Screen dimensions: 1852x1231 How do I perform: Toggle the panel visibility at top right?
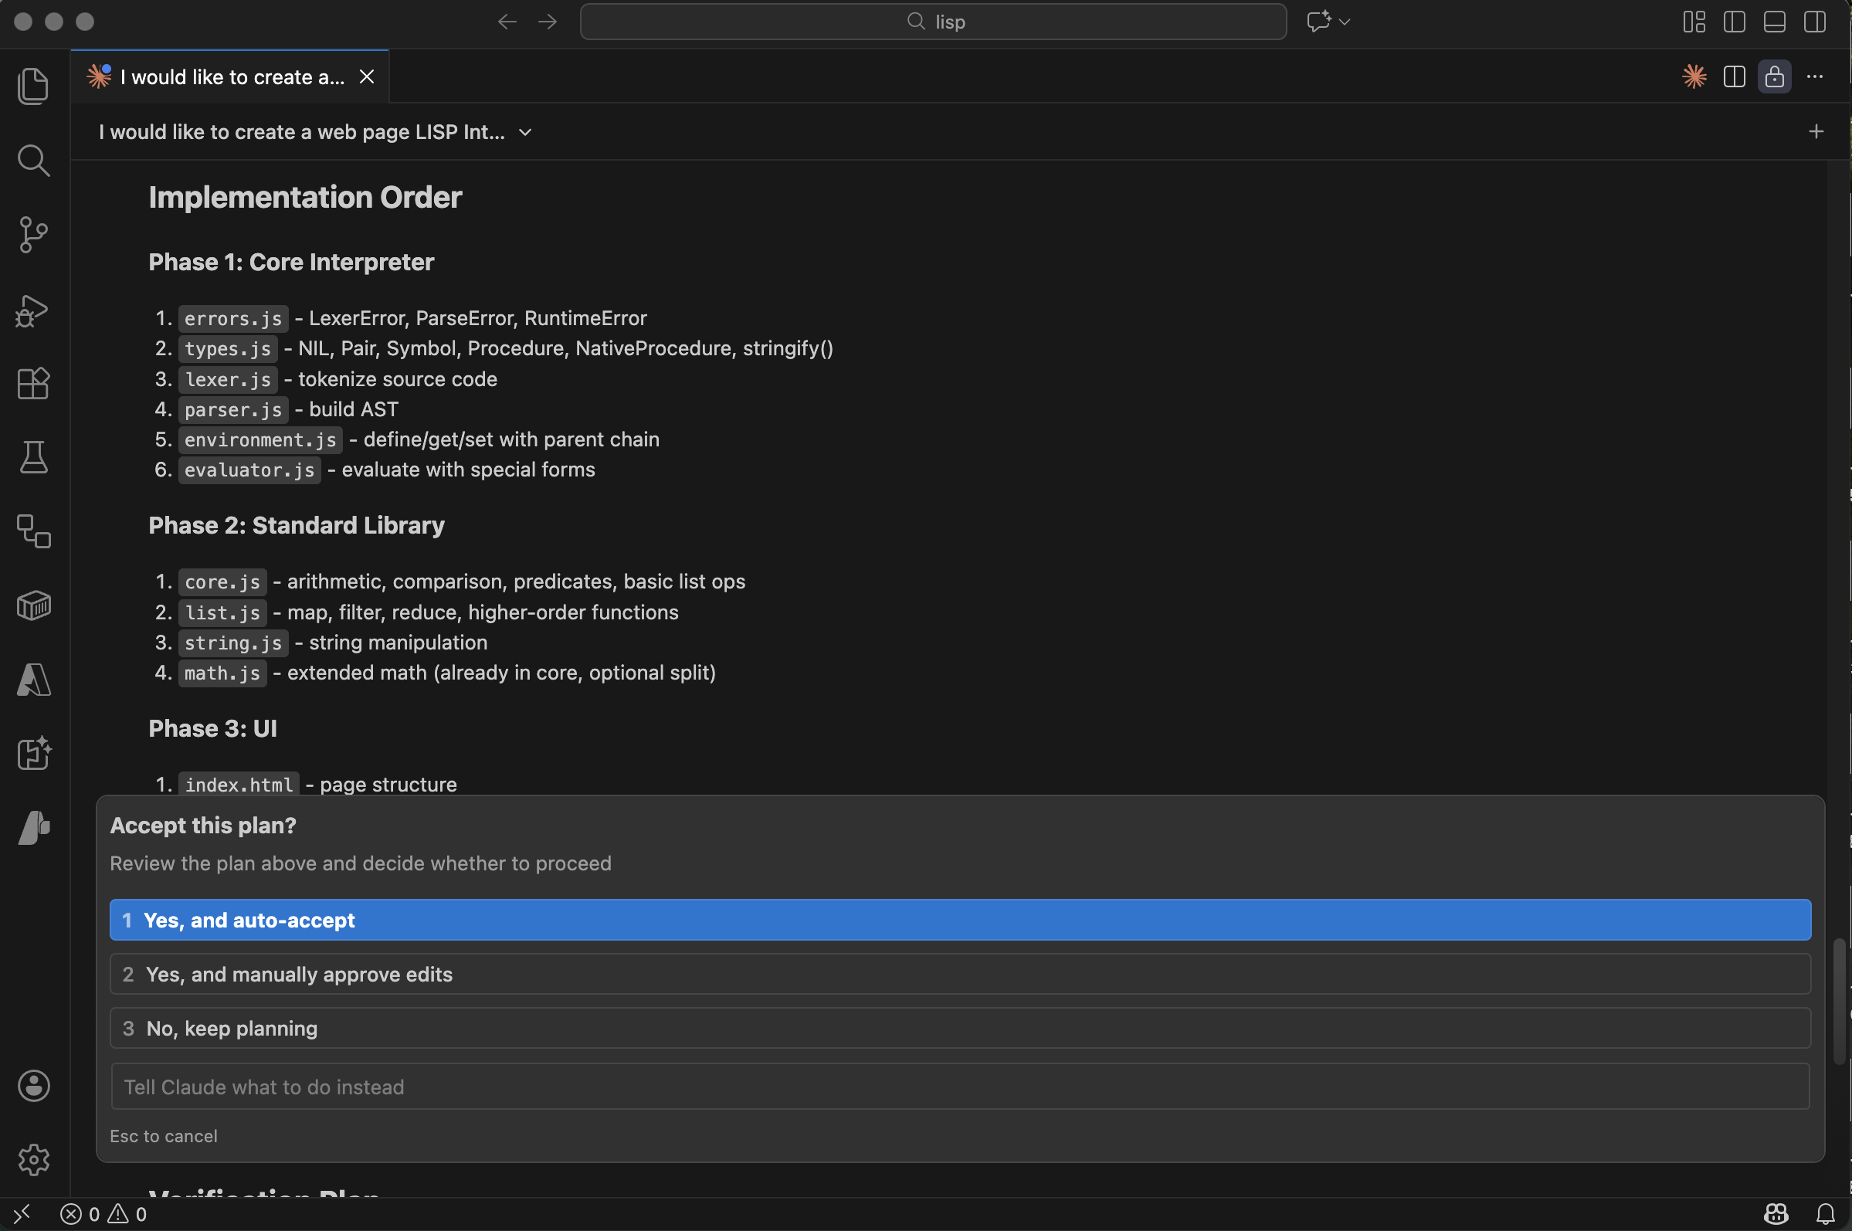(1775, 21)
